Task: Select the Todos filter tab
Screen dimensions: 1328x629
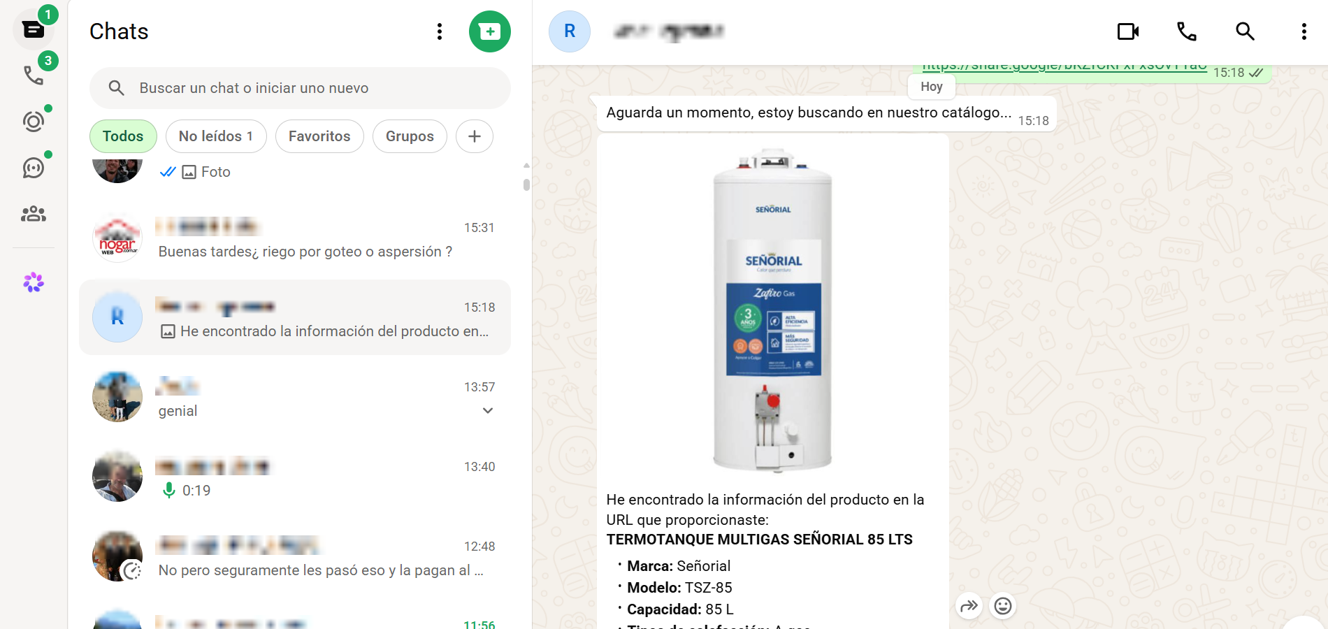Action: [x=123, y=136]
